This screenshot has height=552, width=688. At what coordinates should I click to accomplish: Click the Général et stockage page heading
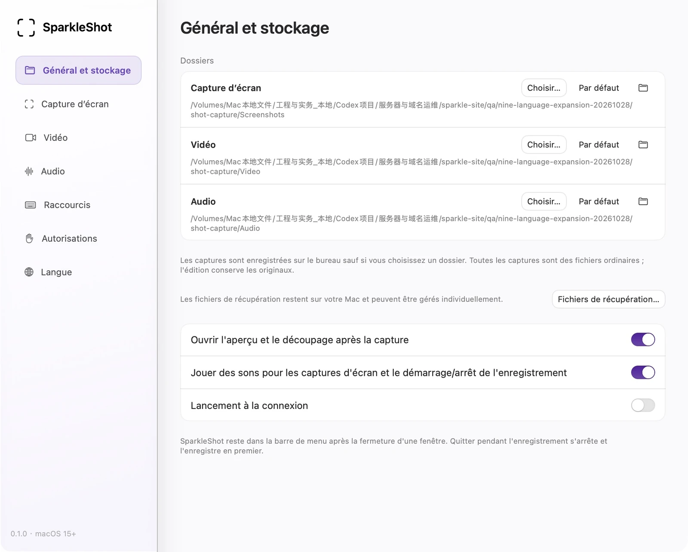coord(255,28)
